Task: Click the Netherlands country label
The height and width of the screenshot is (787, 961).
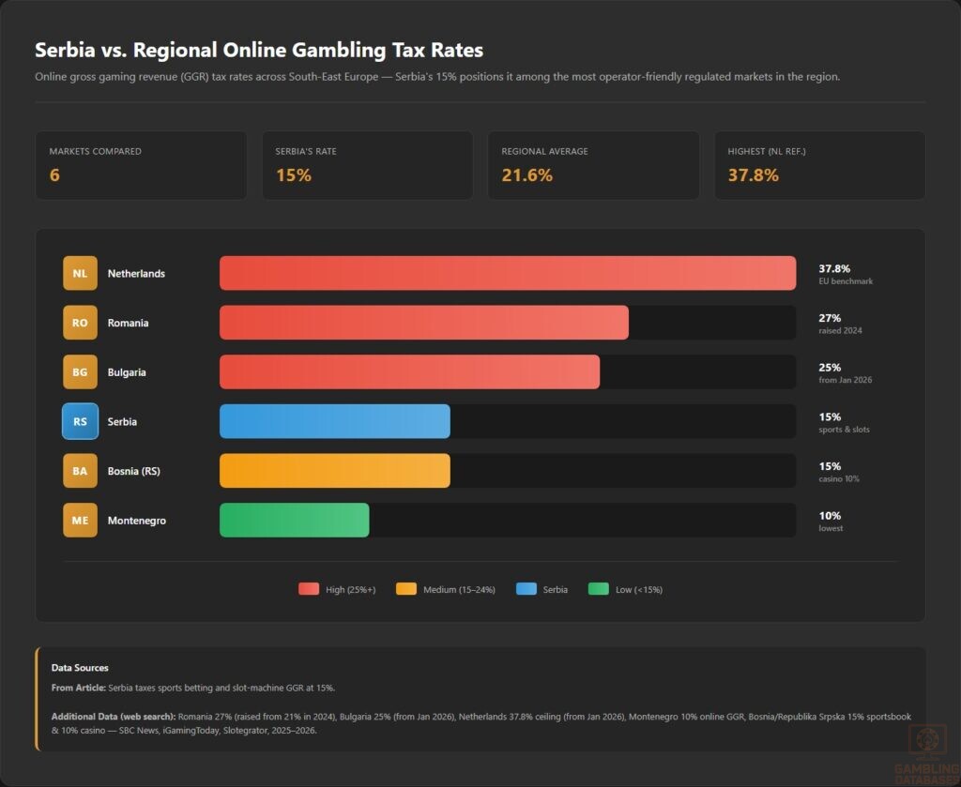Action: [136, 274]
